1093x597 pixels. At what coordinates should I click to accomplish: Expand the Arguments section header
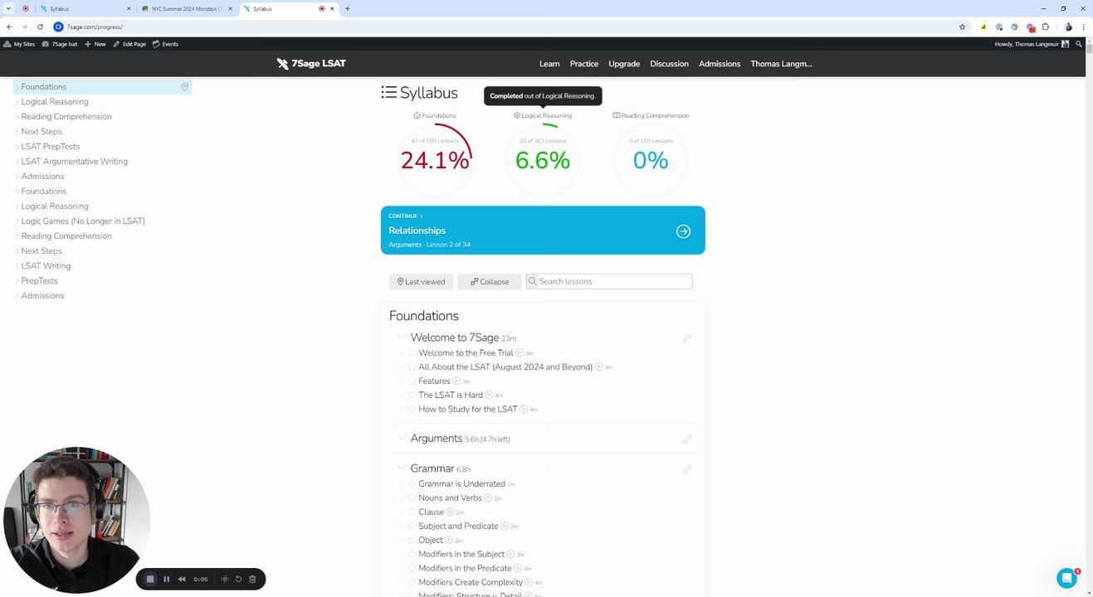pos(437,438)
